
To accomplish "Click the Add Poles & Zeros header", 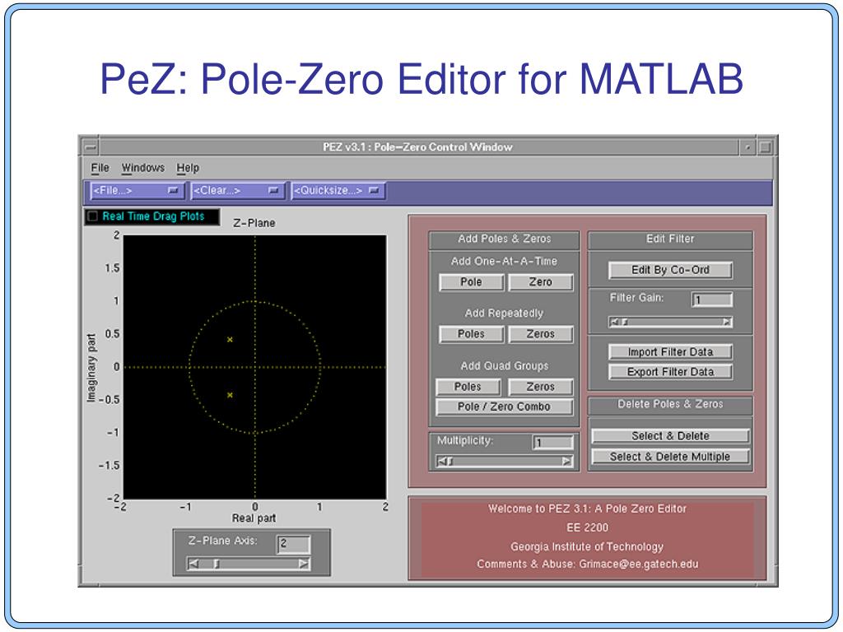I will [505, 239].
